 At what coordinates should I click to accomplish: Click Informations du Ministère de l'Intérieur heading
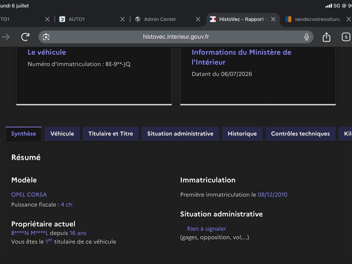[241, 57]
